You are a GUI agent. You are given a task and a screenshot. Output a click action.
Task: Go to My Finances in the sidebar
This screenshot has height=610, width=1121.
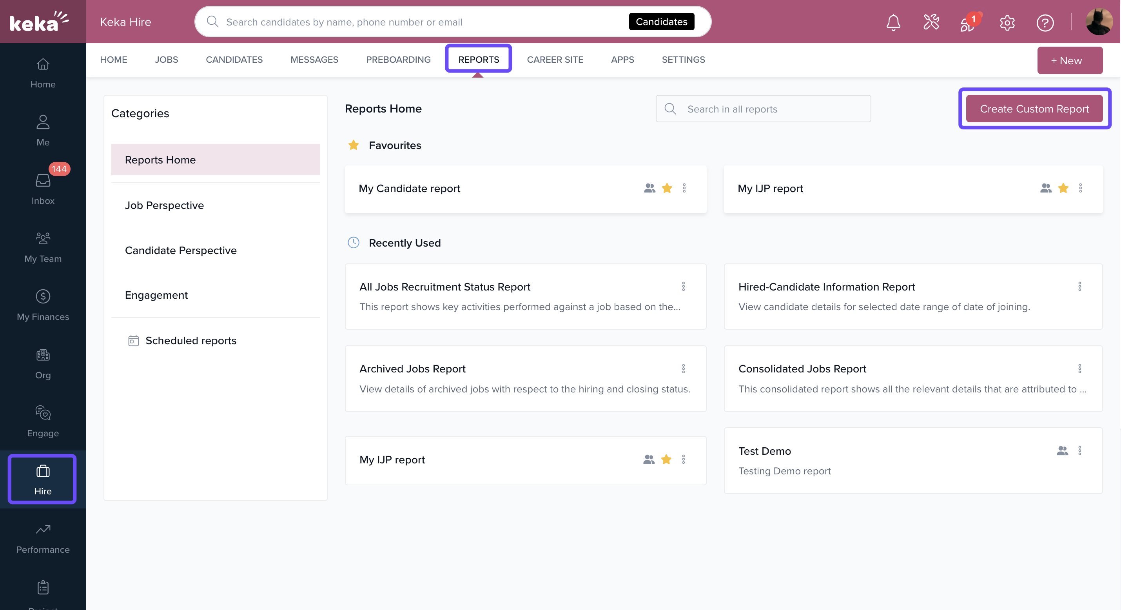(43, 305)
